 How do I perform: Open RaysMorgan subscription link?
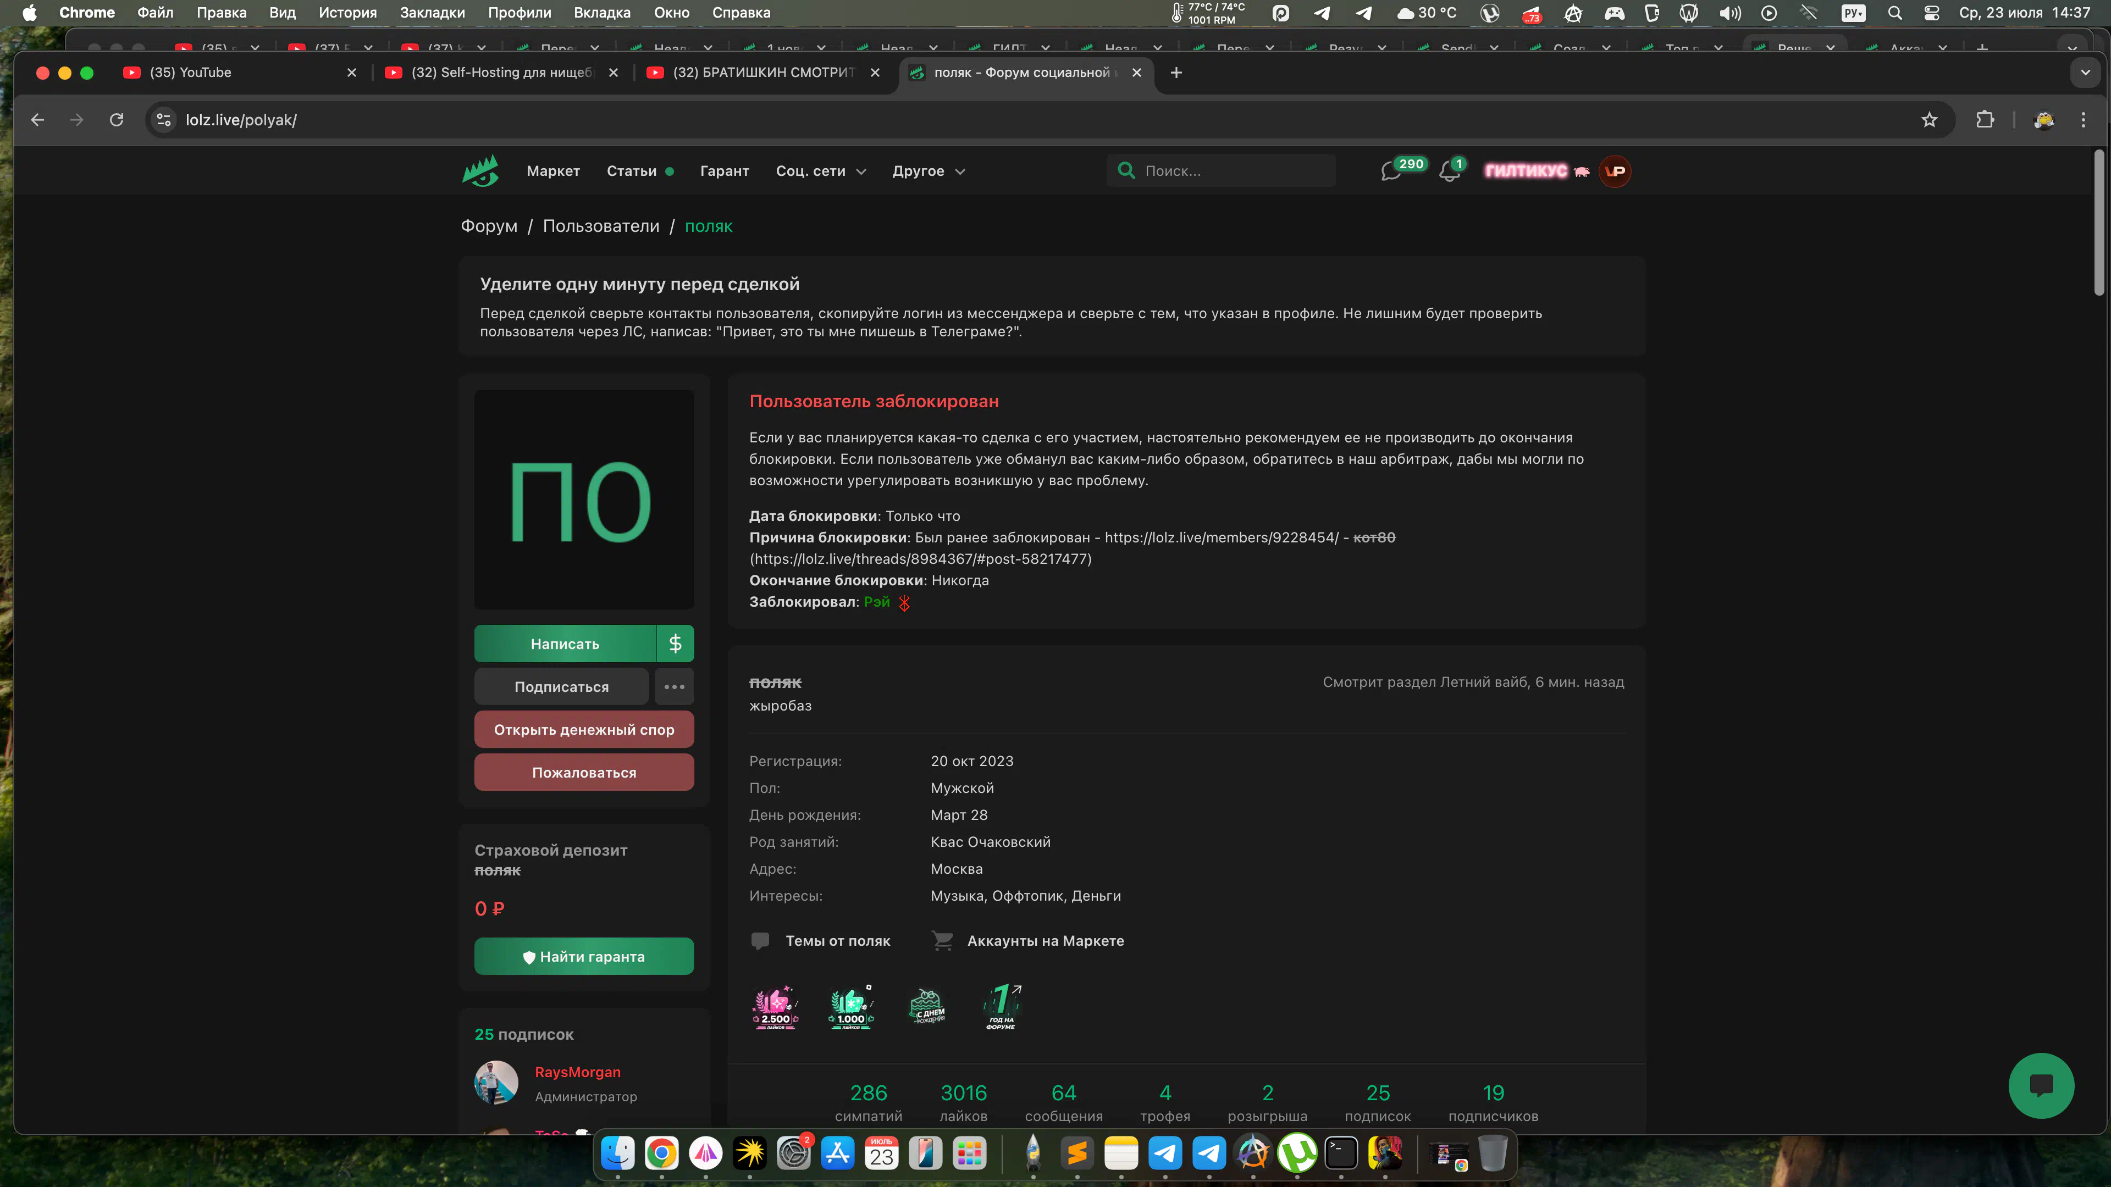[x=578, y=1072]
